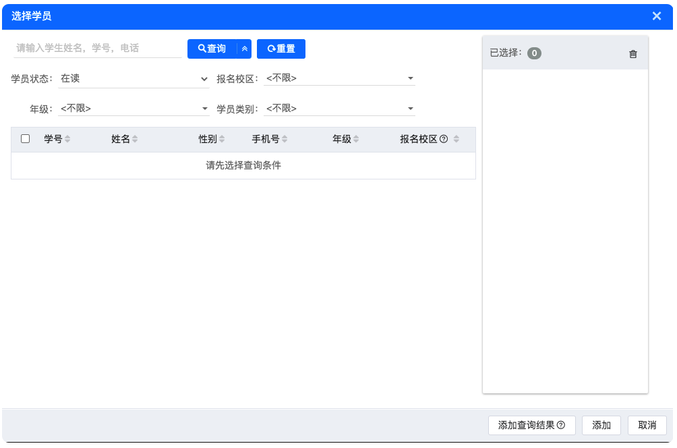Screen dimensions: 677x448
Task: Click the student name search input field
Action: click(x=94, y=49)
